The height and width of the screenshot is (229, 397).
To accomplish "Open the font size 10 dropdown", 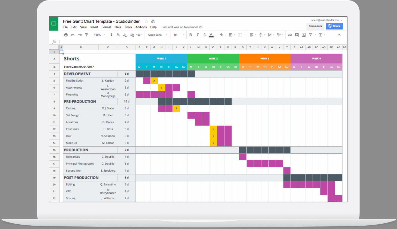I will click(179, 35).
